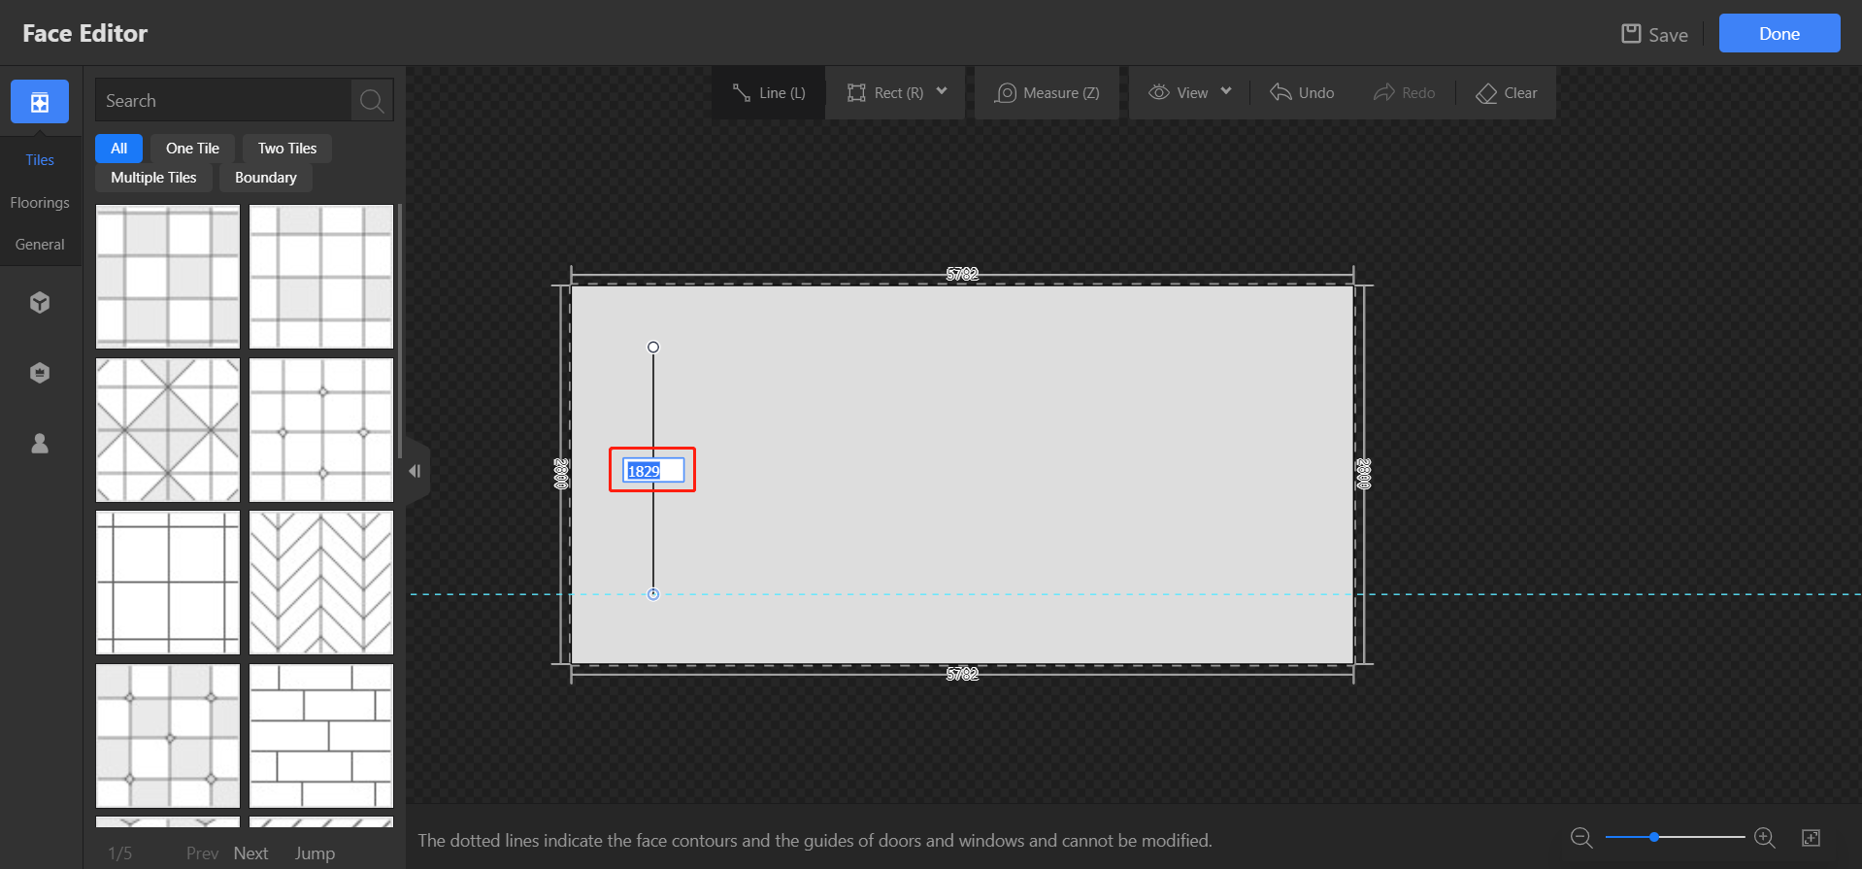Open the View dropdown menu
Viewport: 1862px width, 869px height.
1190,93
